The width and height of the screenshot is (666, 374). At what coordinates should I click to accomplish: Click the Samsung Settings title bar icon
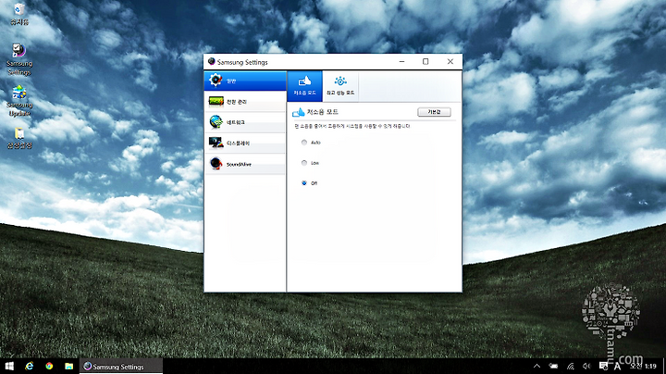211,62
